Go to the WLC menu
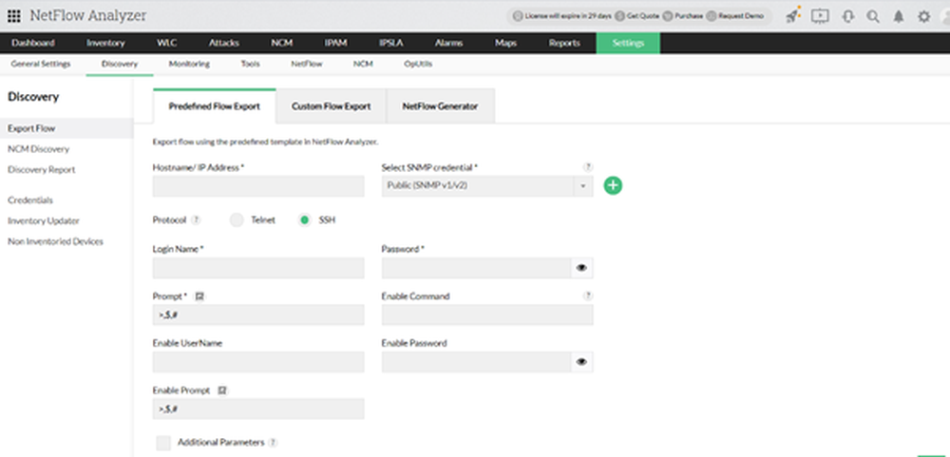Viewport: 950px width, 457px height. tap(166, 43)
